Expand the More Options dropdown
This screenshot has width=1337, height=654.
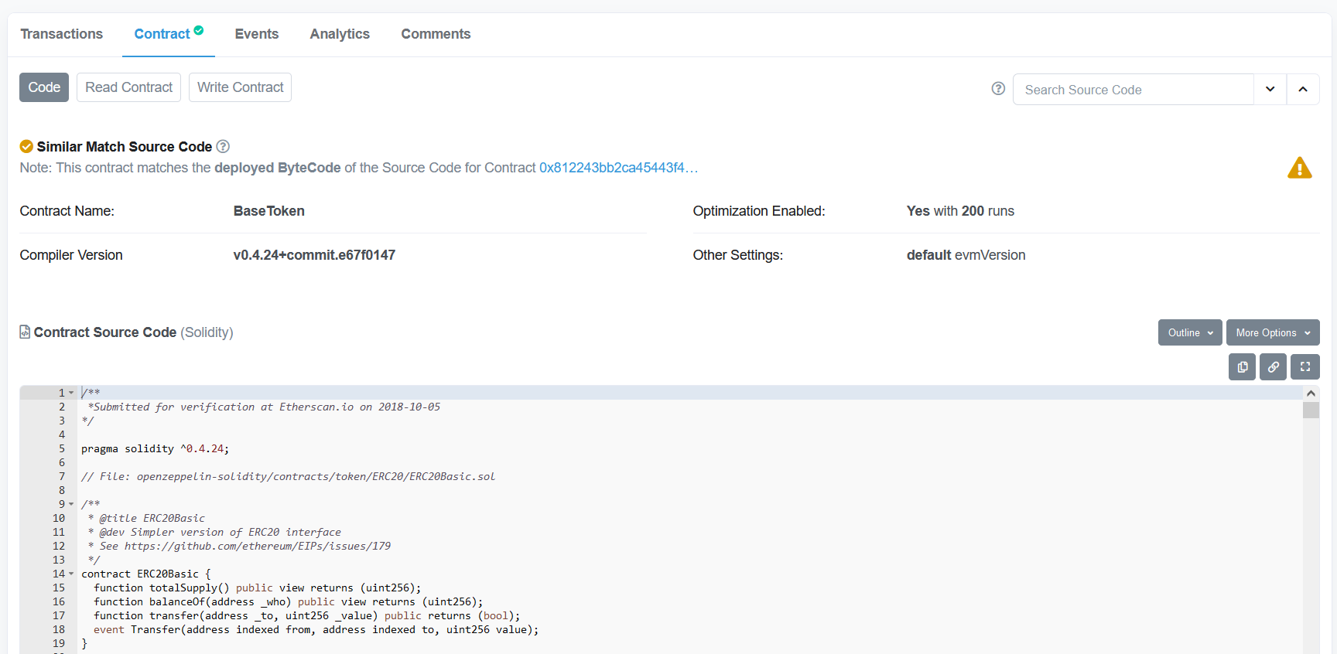click(x=1272, y=333)
